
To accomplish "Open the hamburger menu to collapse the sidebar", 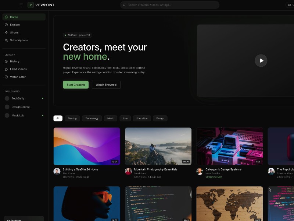I will 21,5.
